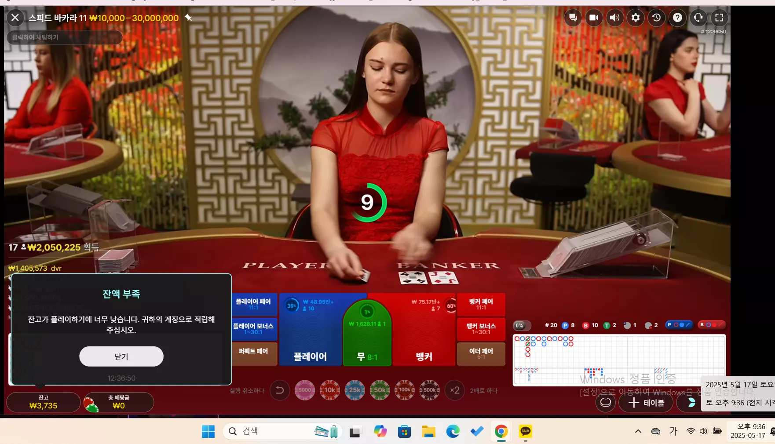Click the 잔고 balance panel
This screenshot has width=775, height=444.
(x=43, y=402)
